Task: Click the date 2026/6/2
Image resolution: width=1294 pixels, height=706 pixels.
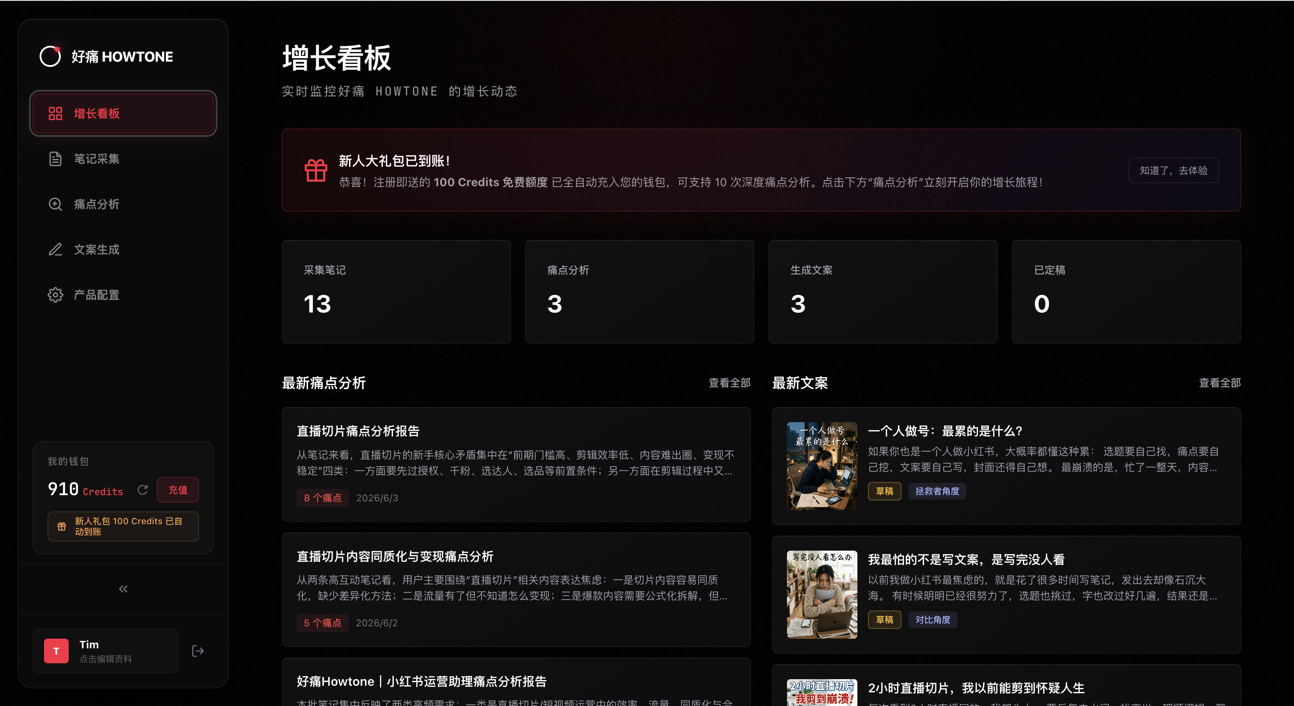Action: point(377,622)
